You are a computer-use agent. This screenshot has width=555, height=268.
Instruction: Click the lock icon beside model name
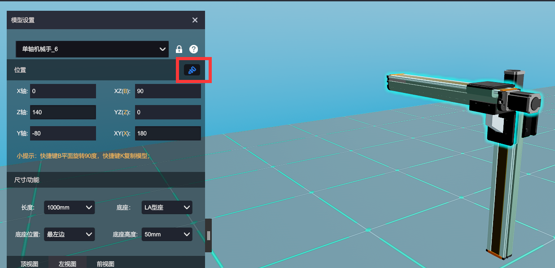pos(179,49)
